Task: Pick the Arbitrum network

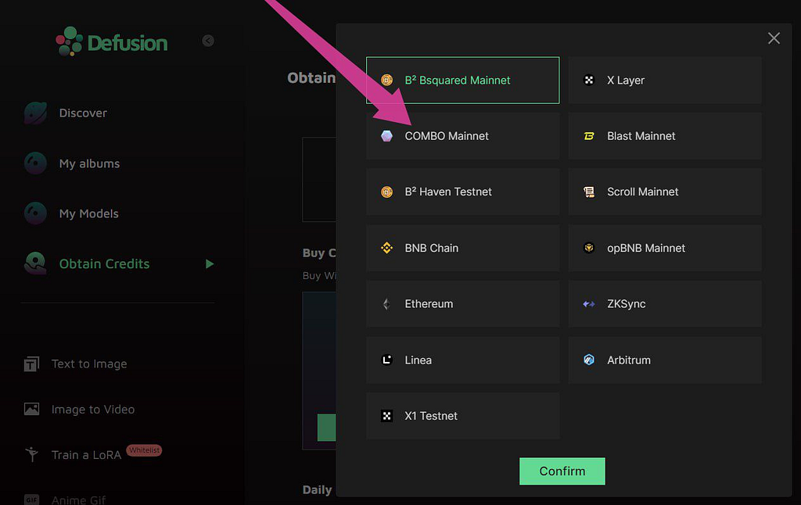Action: pos(665,360)
